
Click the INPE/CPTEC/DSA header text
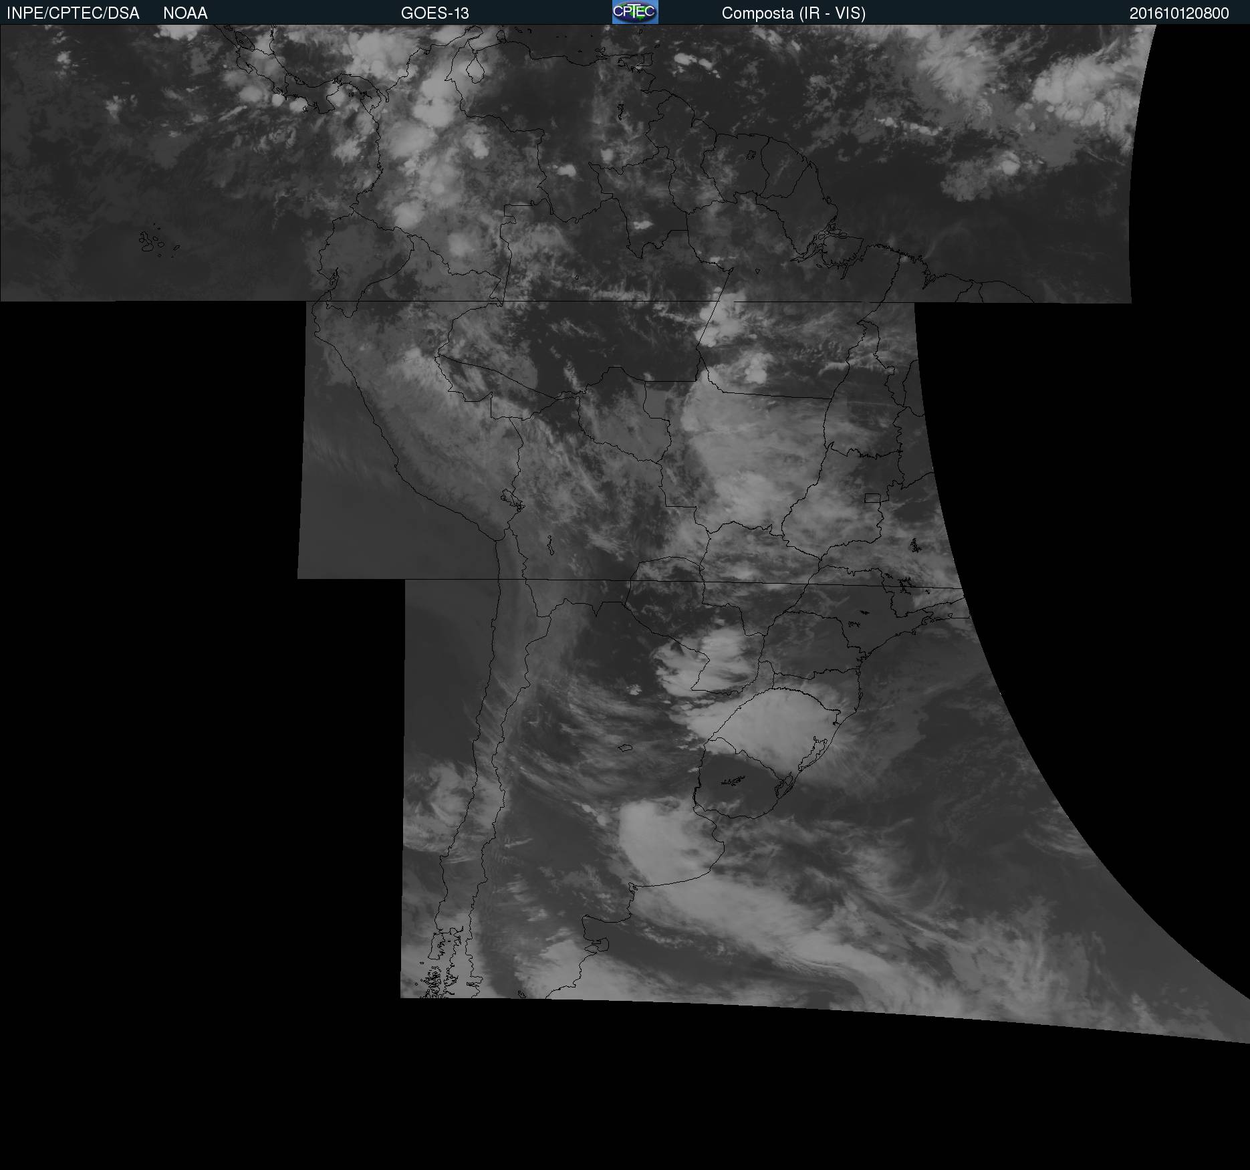point(73,13)
